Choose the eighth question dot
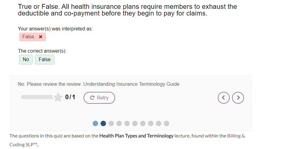The height and width of the screenshot is (149, 288). (151, 123)
